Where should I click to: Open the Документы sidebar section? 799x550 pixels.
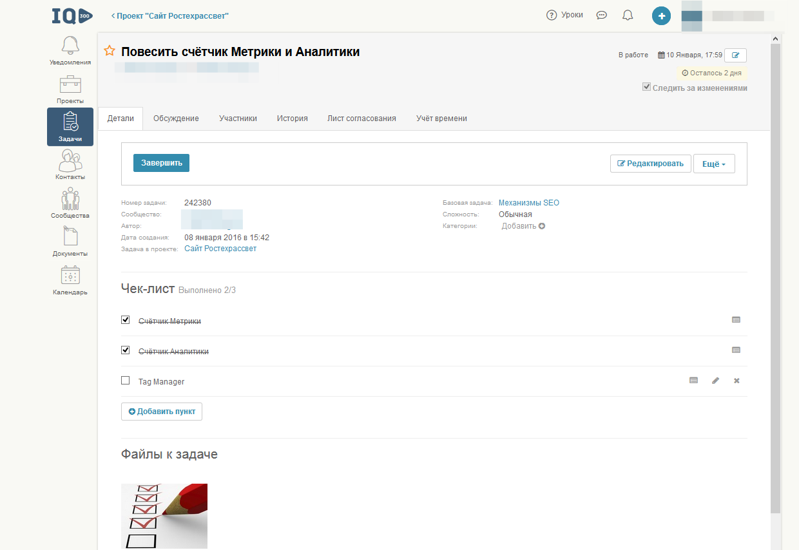tap(70, 242)
